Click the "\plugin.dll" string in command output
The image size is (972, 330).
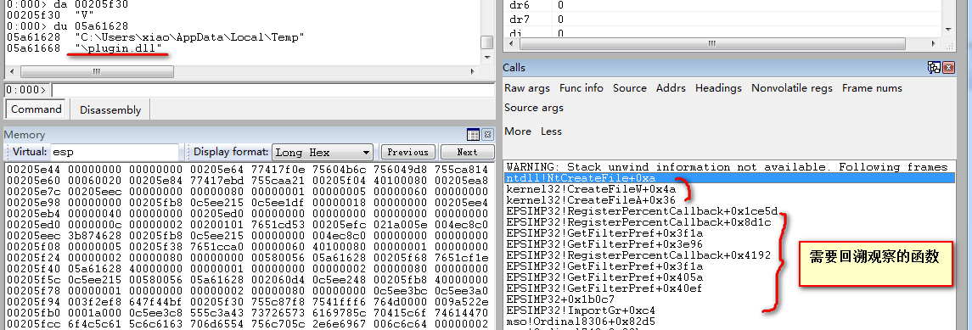118,48
